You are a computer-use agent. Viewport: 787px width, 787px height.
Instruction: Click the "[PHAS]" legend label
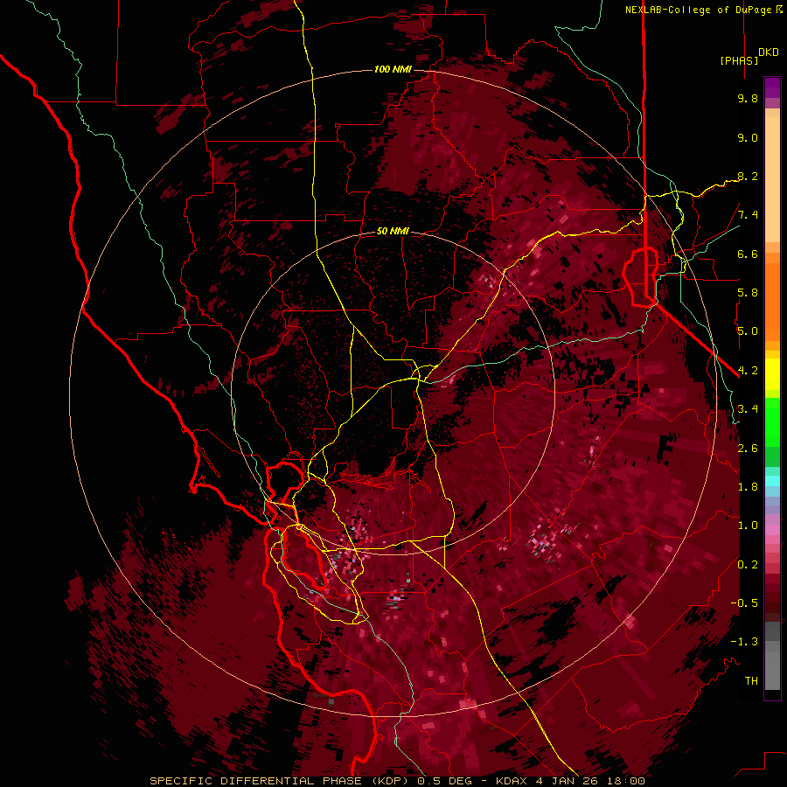tap(739, 60)
